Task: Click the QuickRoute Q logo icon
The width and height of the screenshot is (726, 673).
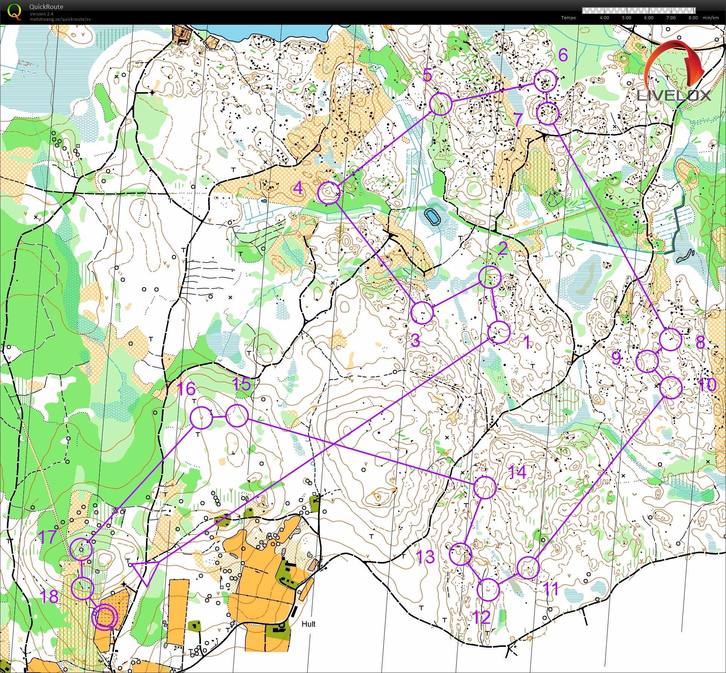Action: (14, 12)
